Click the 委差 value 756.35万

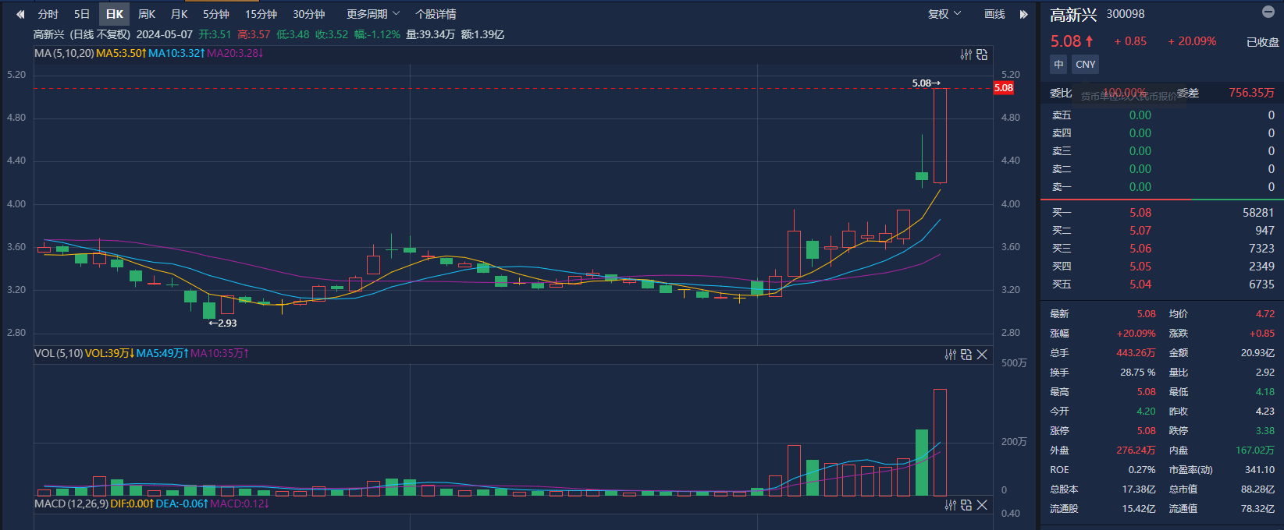pos(1251,93)
